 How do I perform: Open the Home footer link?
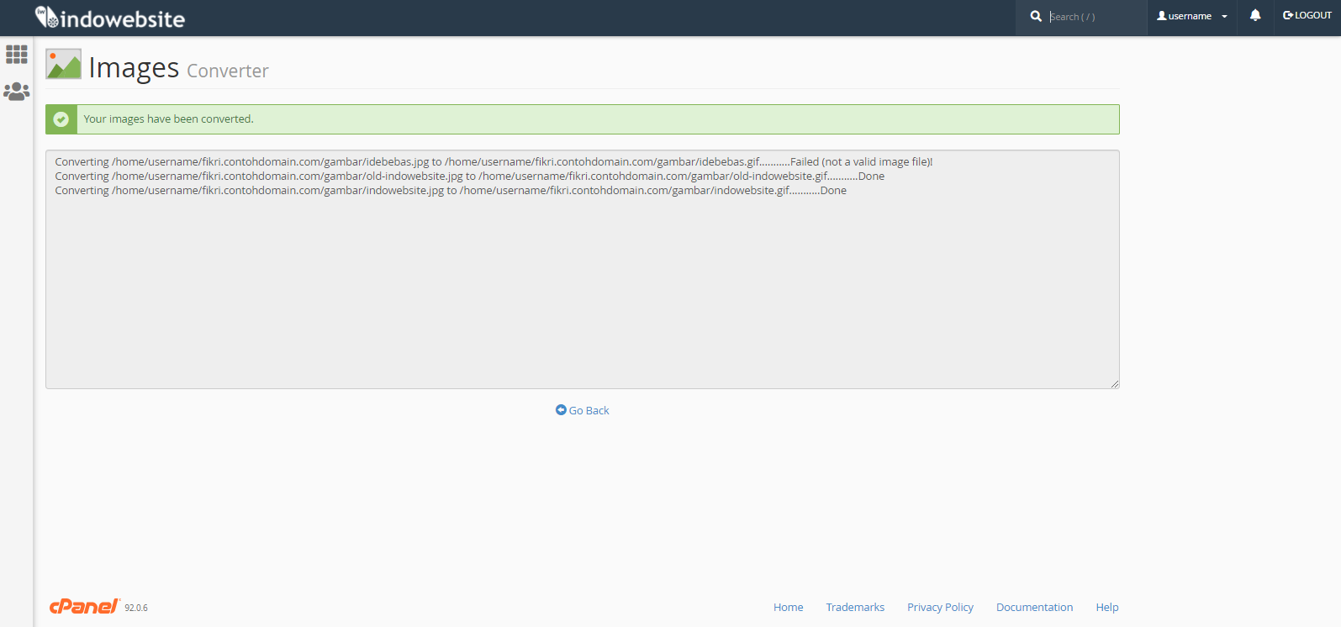(788, 607)
